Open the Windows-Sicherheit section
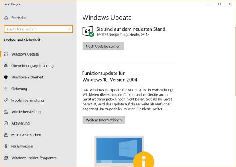The image size is (236, 167). [x=27, y=77]
